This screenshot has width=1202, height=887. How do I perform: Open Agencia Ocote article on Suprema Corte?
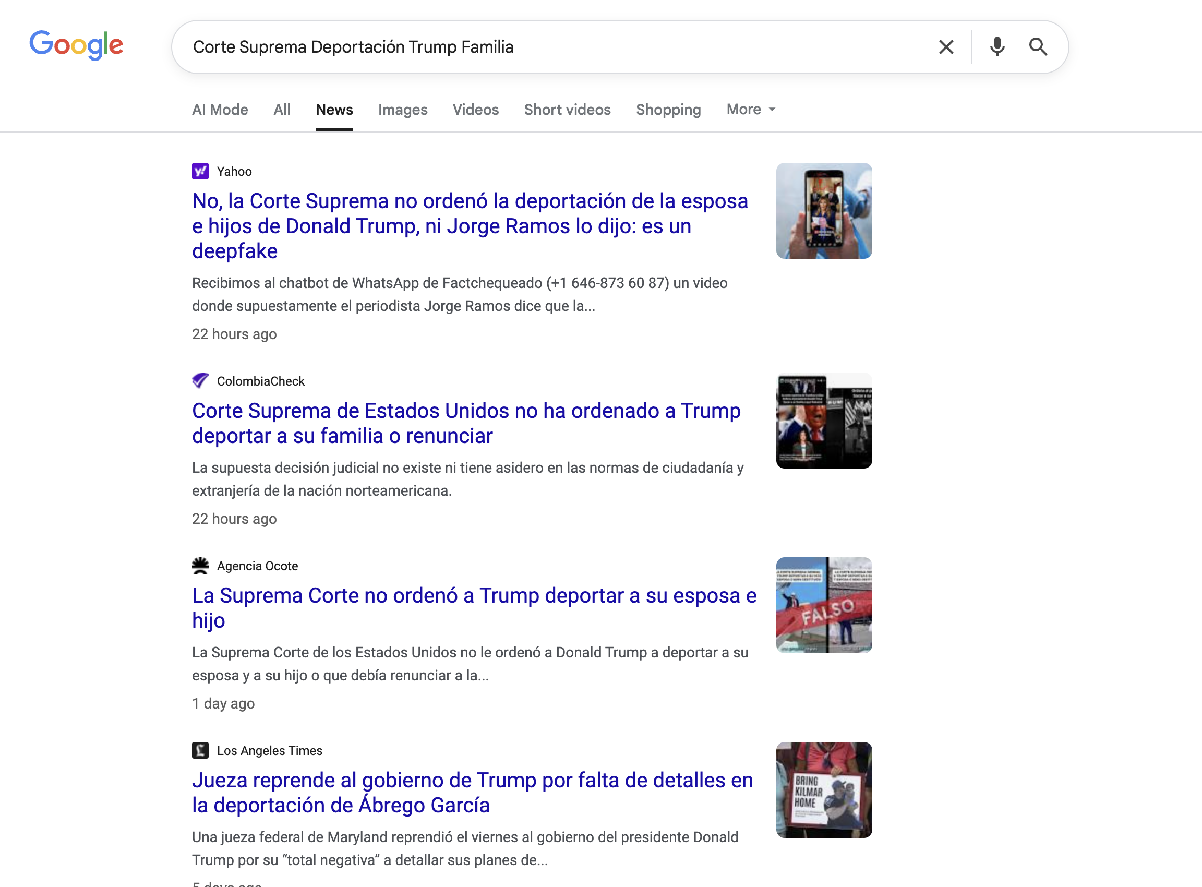click(474, 608)
